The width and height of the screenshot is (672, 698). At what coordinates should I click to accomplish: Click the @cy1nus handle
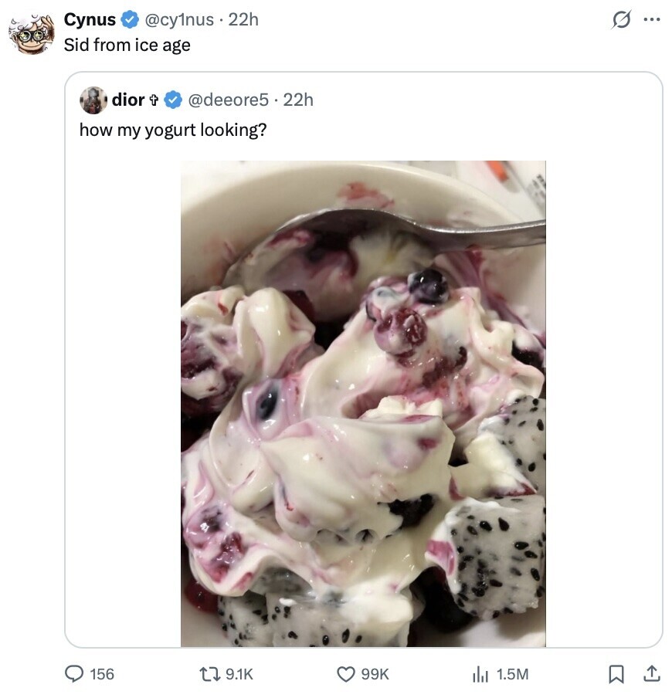(x=180, y=20)
